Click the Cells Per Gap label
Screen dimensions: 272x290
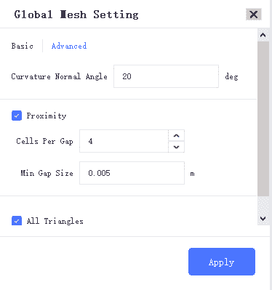[x=44, y=141]
